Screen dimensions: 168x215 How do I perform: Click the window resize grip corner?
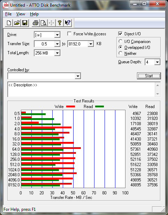163,209
